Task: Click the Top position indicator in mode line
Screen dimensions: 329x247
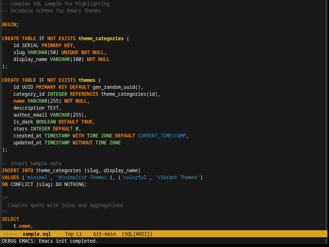Action: click(x=69, y=234)
